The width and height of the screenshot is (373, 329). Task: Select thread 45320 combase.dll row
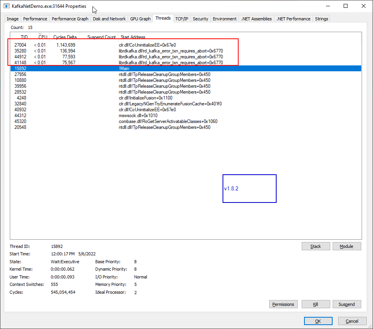(186, 121)
